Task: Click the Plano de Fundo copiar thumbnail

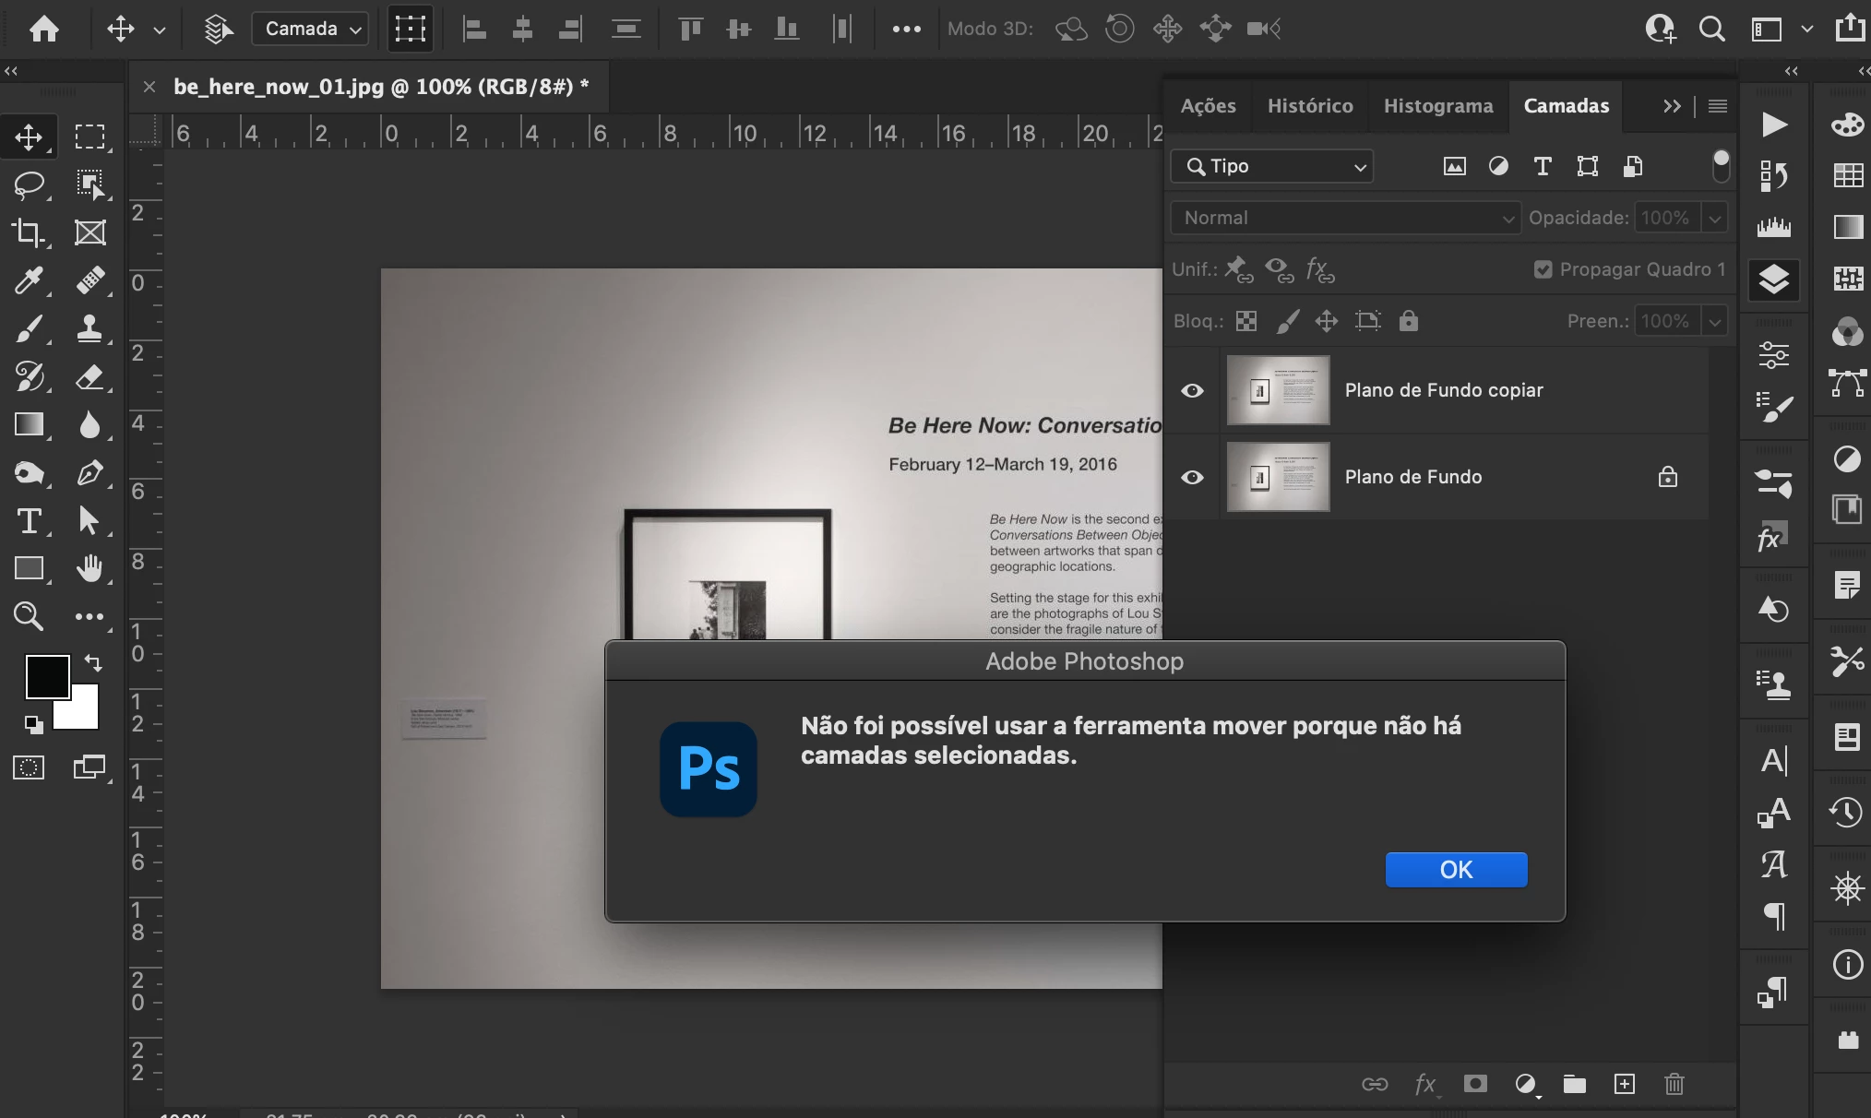Action: coord(1278,390)
